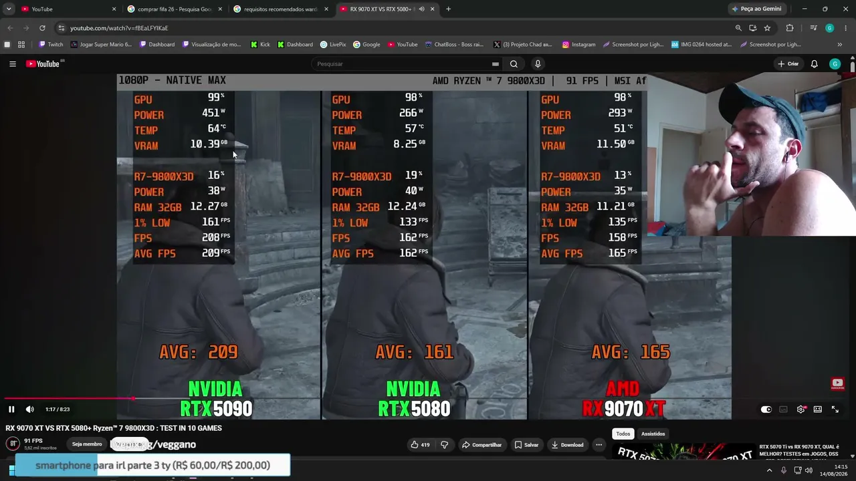Image resolution: width=856 pixels, height=481 pixels.
Task: Bookmark this page with the star
Action: click(x=767, y=28)
